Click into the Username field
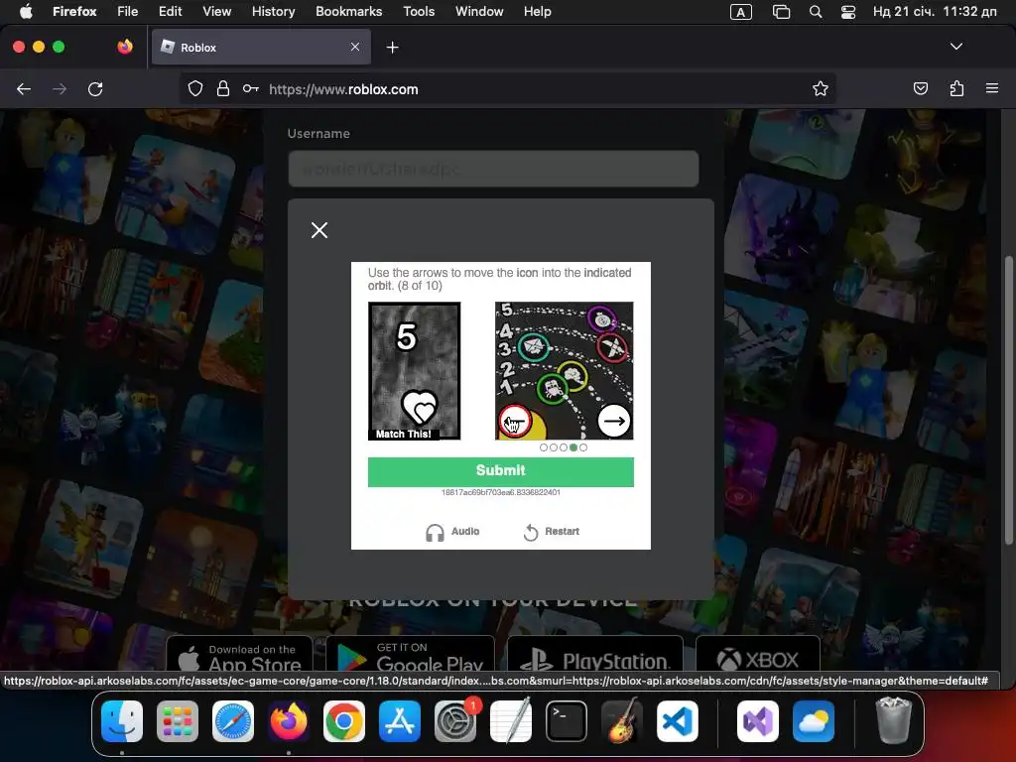This screenshot has height=762, width=1016. (x=493, y=169)
